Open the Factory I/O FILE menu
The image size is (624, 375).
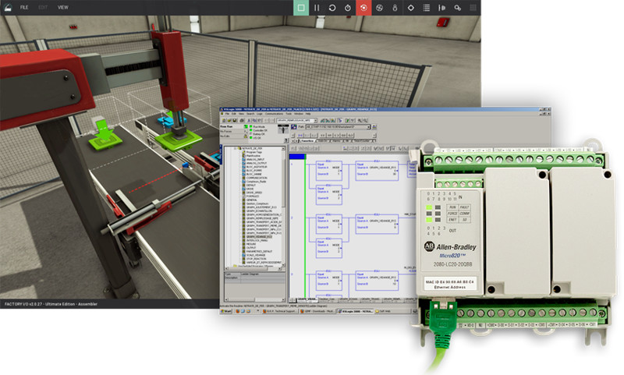coord(24,7)
